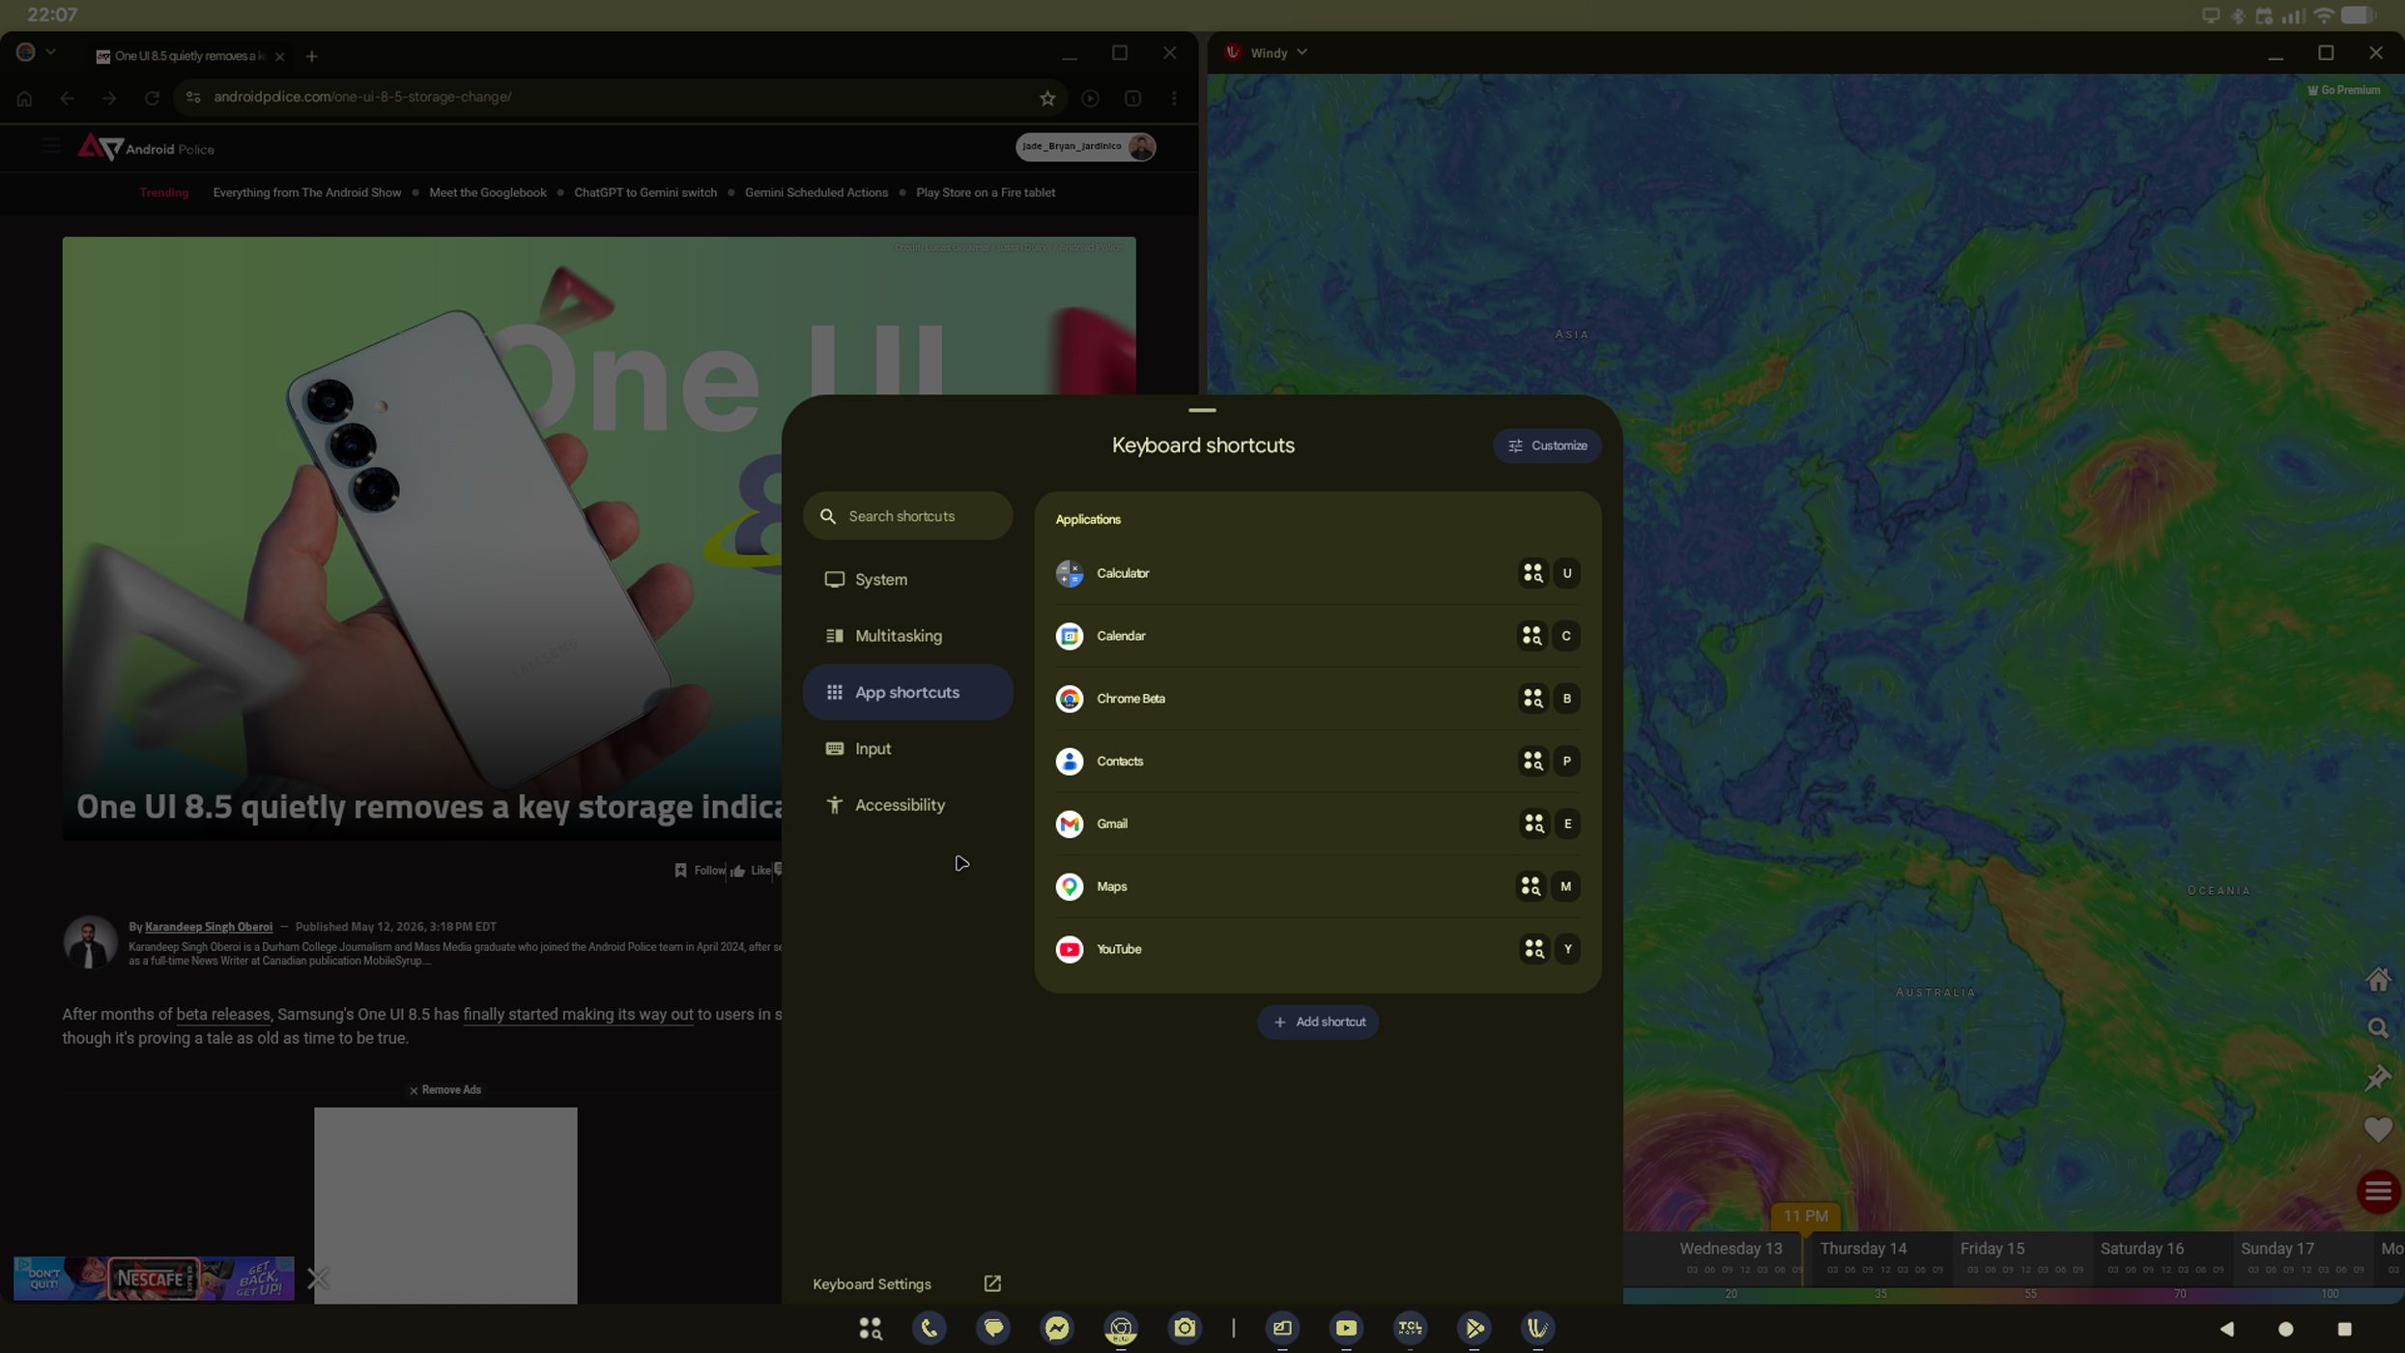Open the app drawer in the taskbar
Screen dimensions: 2405x1353
coord(870,1329)
